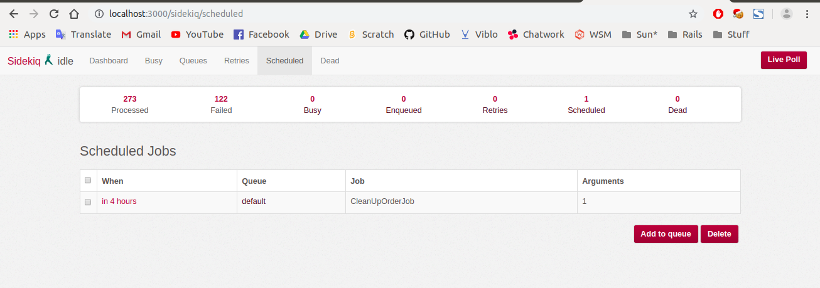The image size is (820, 288).
Task: Bookmark this page with the star icon
Action: 693,14
